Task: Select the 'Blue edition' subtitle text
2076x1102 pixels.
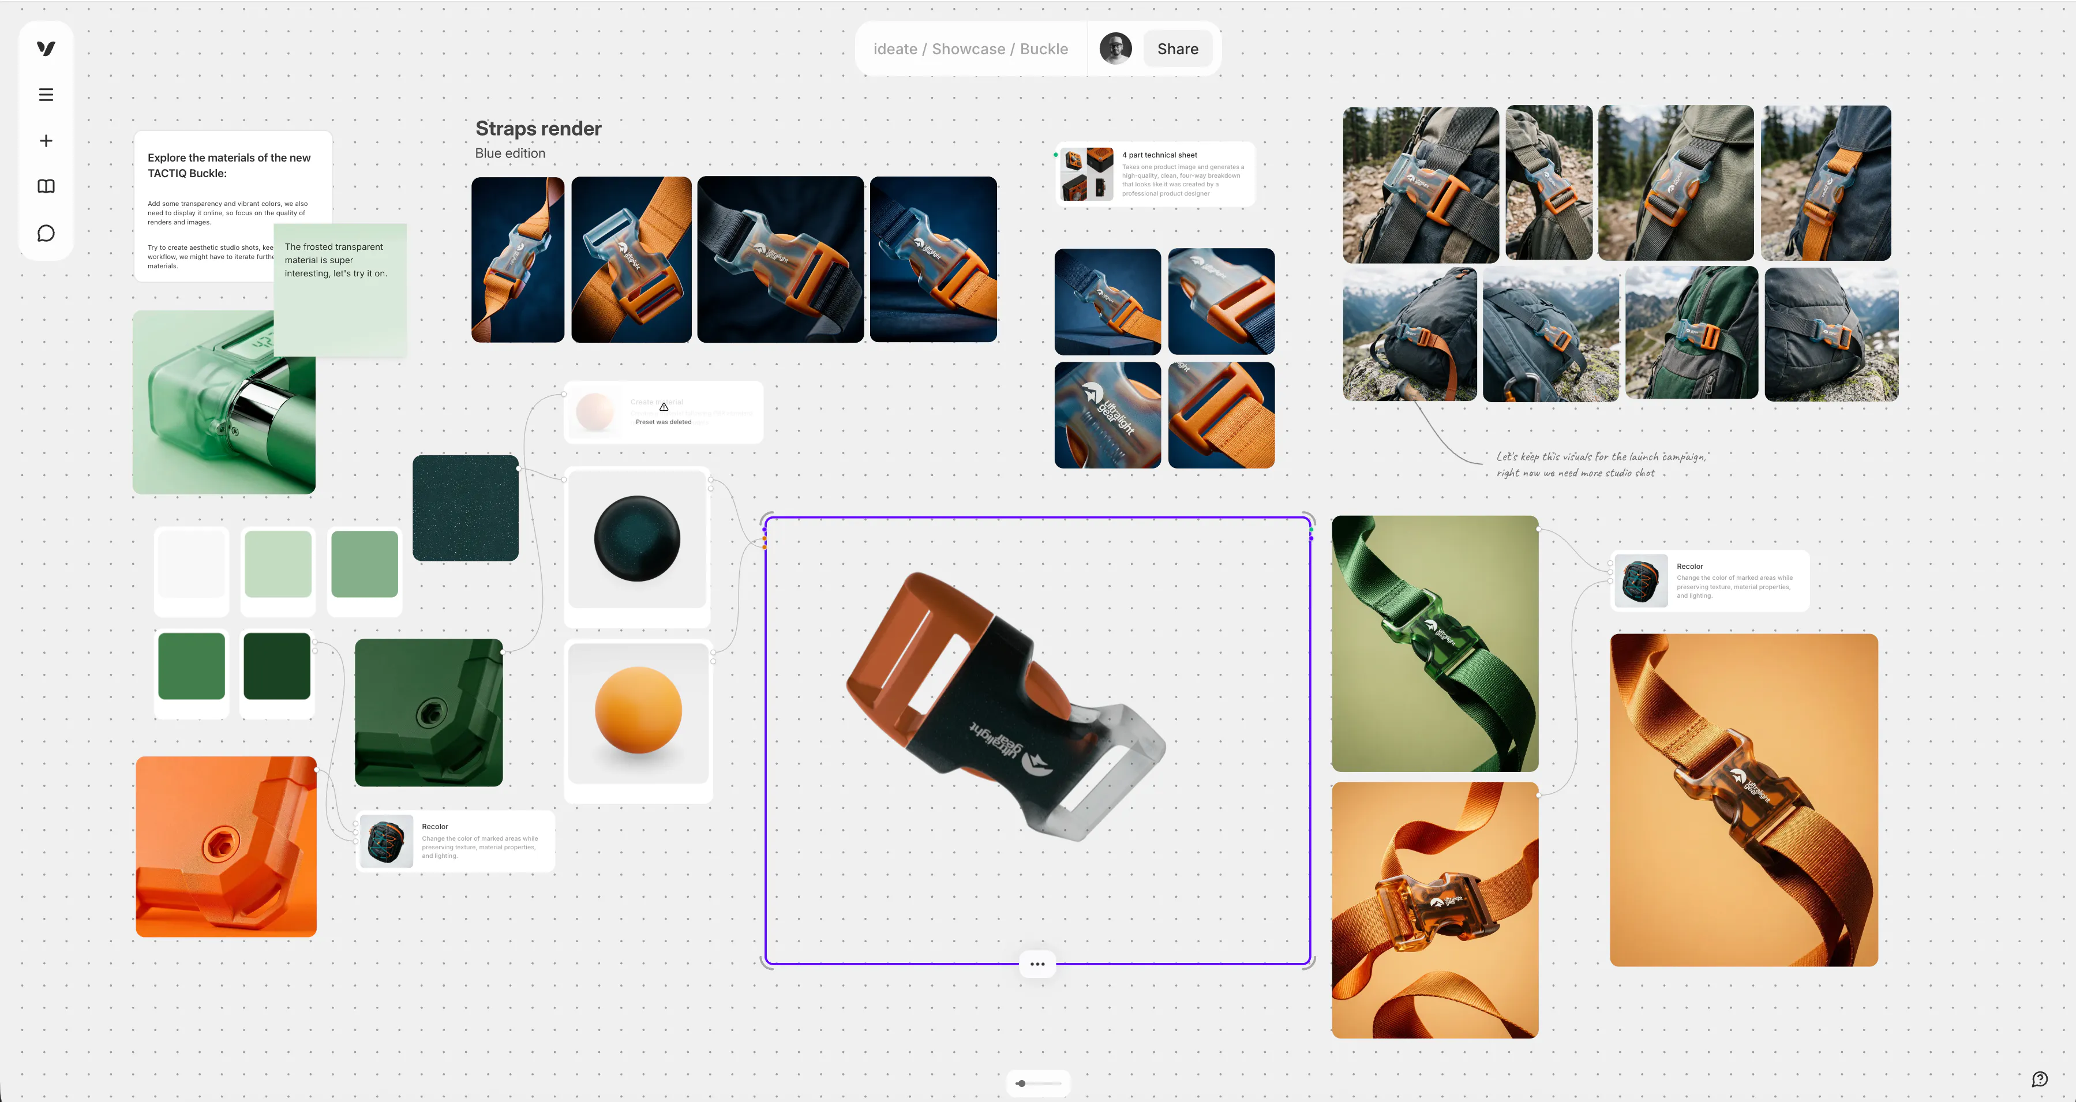Action: pos(510,153)
